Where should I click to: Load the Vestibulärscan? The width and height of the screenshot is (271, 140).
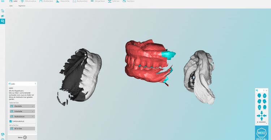click(x=22, y=117)
